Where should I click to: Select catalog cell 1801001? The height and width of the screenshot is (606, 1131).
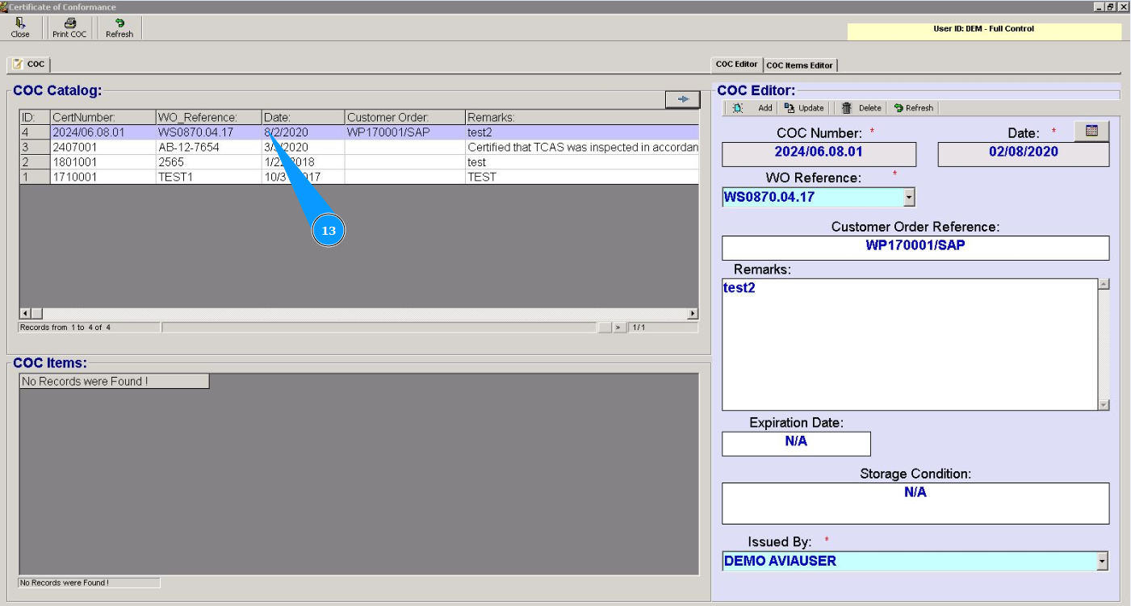pyautogui.click(x=103, y=162)
